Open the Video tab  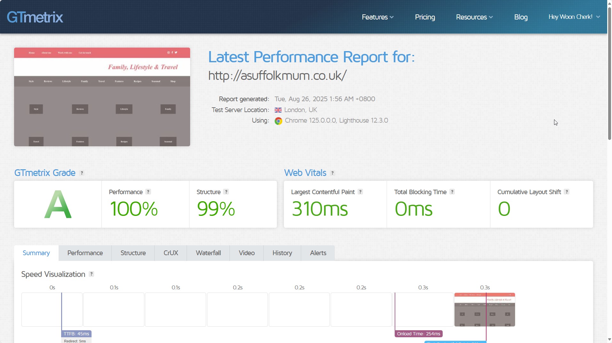point(247,253)
